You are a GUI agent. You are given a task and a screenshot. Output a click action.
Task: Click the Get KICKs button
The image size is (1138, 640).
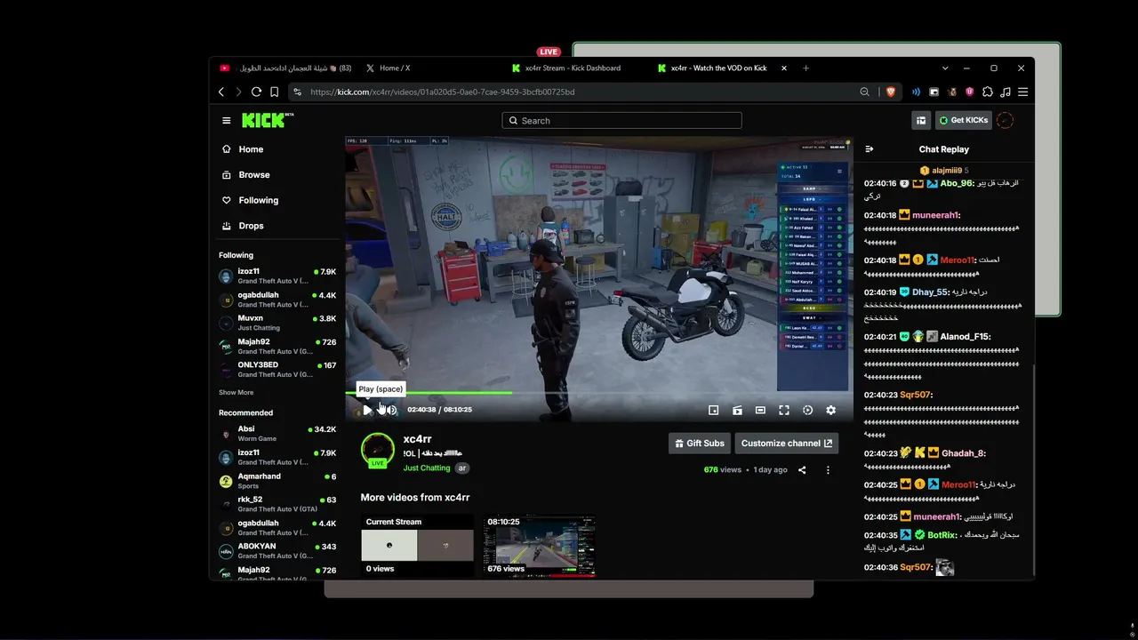[963, 120]
